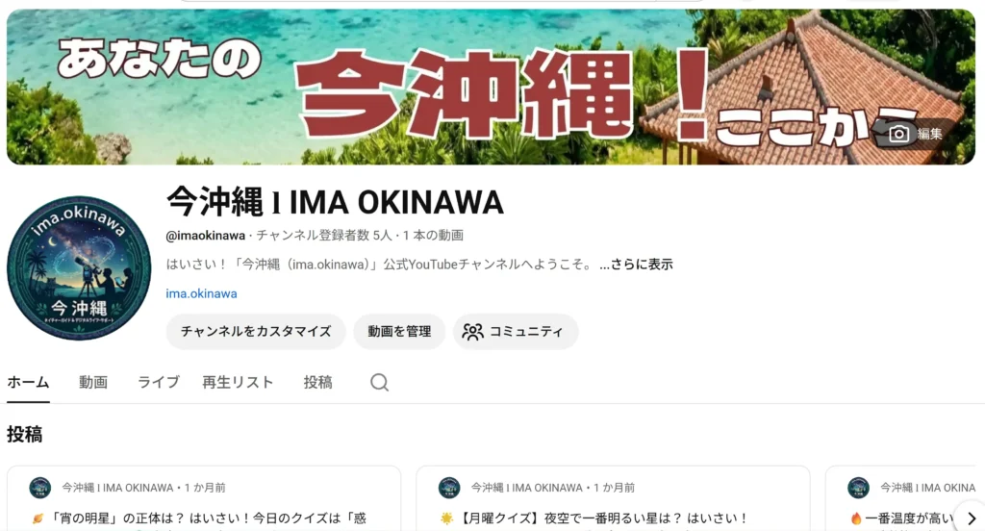Image resolution: width=985 pixels, height=531 pixels.
Task: Open the 月曜クイズ post card
Action: coord(613,498)
